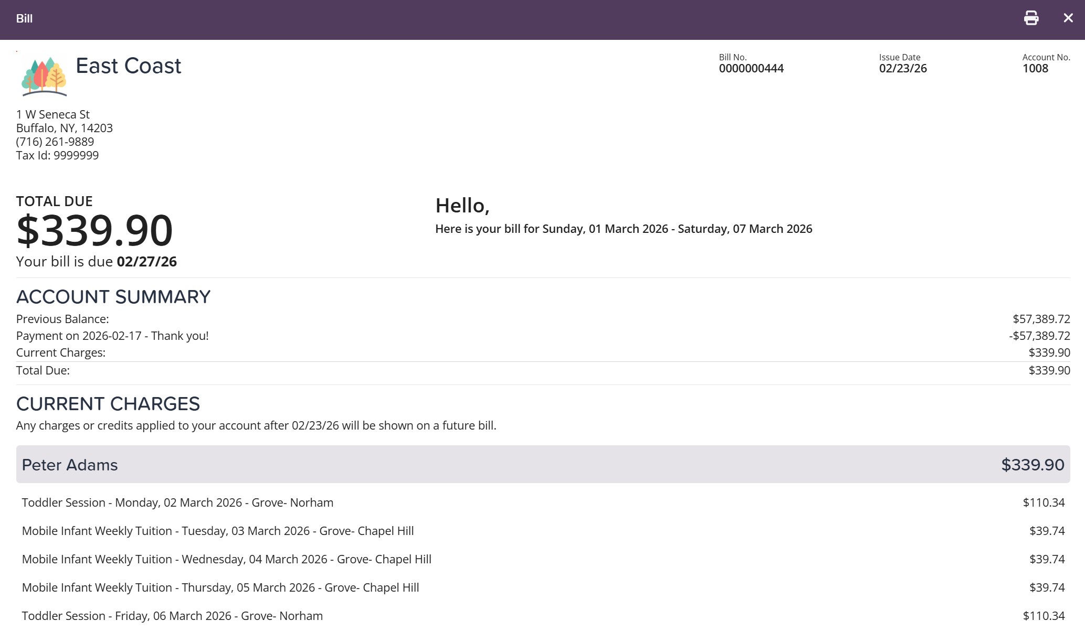This screenshot has height=642, width=1085.
Task: Click the phone number (716) 261-9889
Action: [55, 142]
